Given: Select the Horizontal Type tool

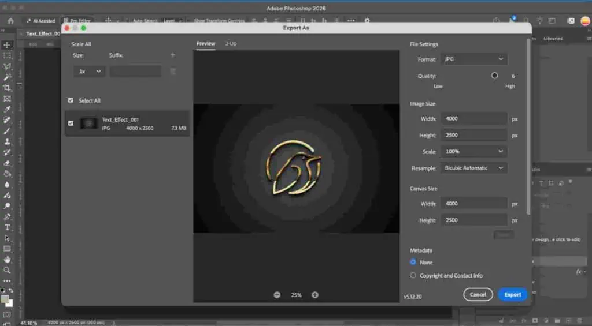Looking at the screenshot, I should click(x=7, y=227).
